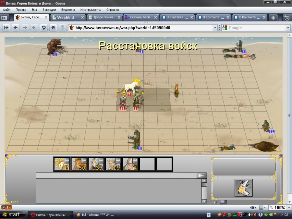292x219 pixels.
Task: Select the elf unit slot with 33
Action: point(96,164)
